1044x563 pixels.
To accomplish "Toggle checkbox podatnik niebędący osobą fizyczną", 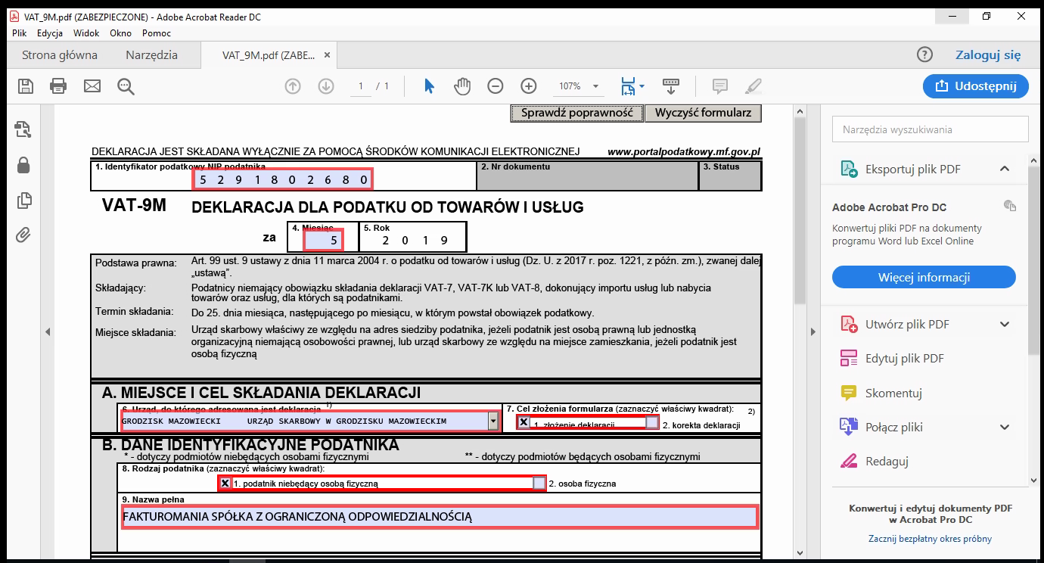I will [225, 483].
